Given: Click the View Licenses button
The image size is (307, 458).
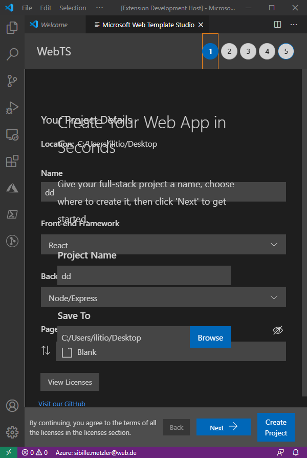Looking at the screenshot, I should point(70,382).
